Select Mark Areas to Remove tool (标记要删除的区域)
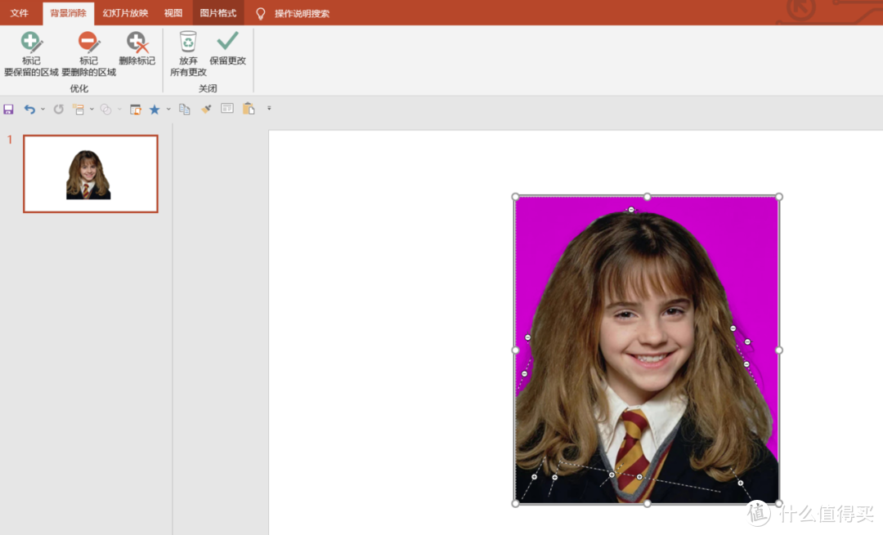The height and width of the screenshot is (535, 883). coord(88,54)
